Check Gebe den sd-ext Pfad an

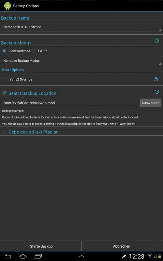tap(4, 132)
